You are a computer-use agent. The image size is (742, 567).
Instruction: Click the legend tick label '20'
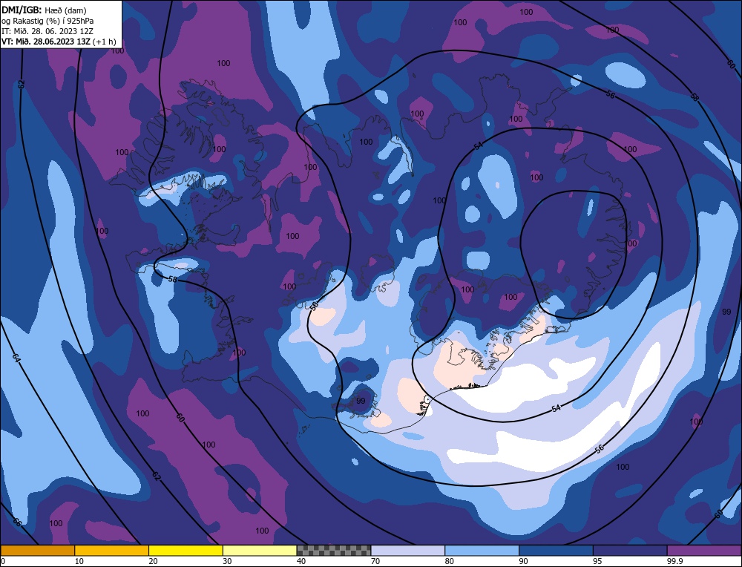click(154, 561)
